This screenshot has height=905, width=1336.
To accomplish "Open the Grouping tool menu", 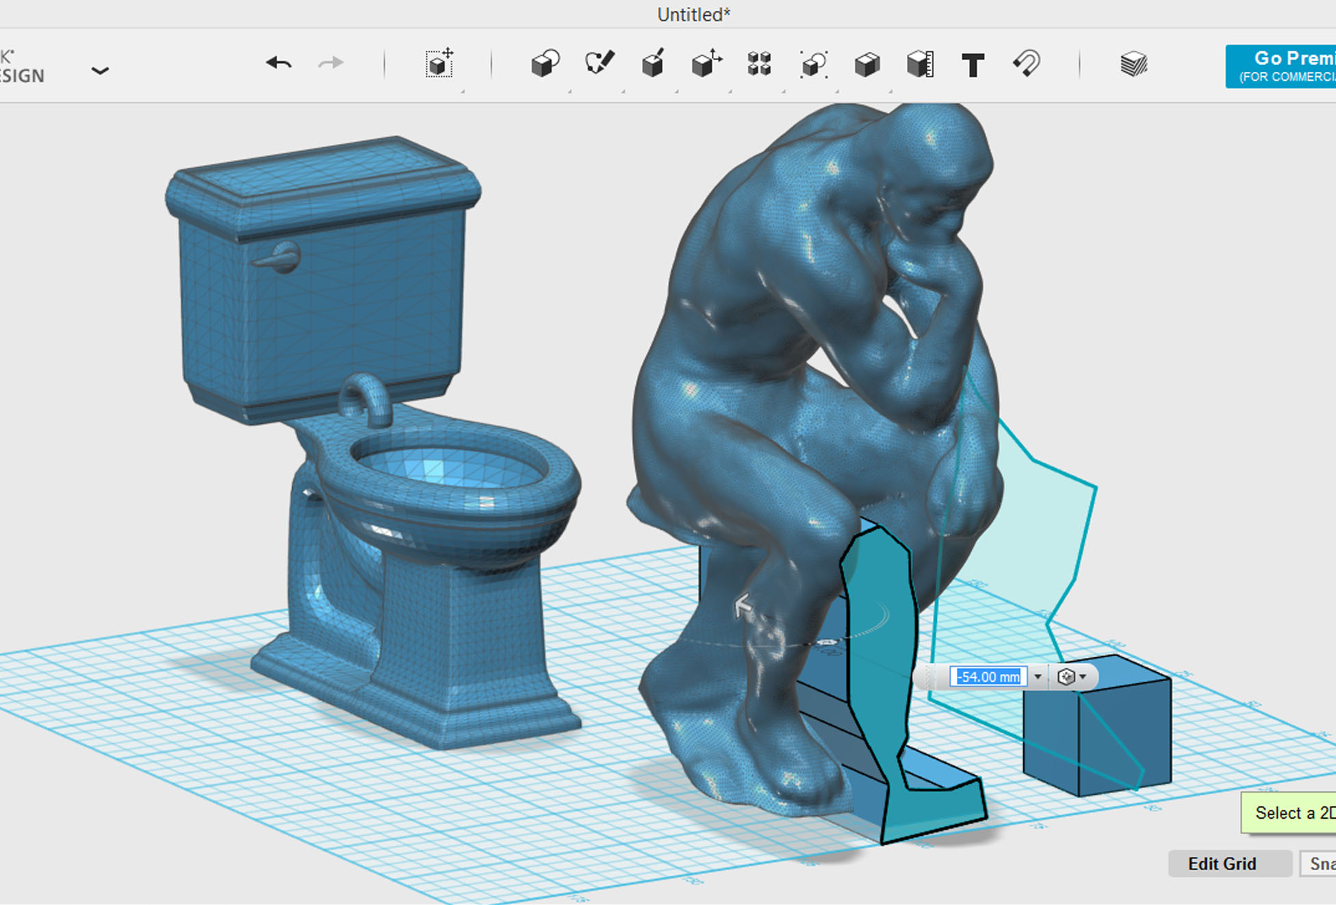I will tap(814, 64).
